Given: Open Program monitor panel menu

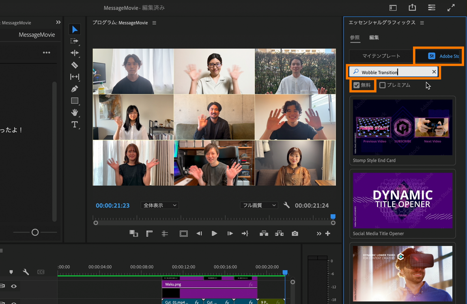Looking at the screenshot, I should 154,23.
